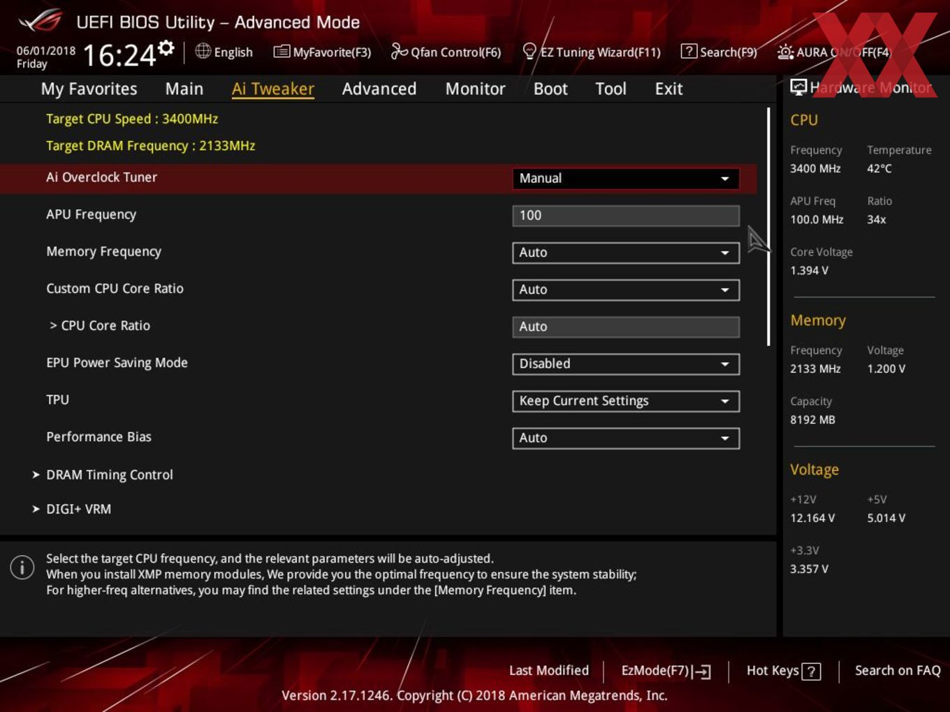Screen dimensions: 950x712
Task: Click the +12V reading 12.164 V
Action: (812, 518)
